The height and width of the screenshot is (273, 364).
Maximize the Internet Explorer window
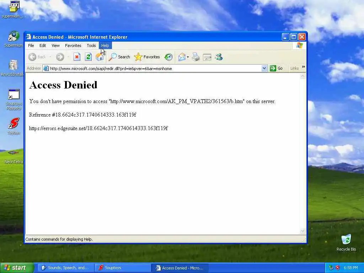pyautogui.click(x=294, y=37)
